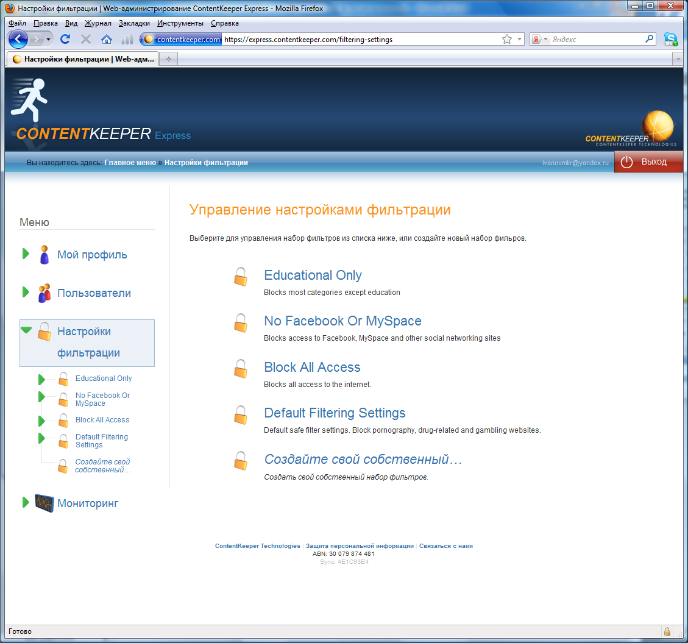688x643 pixels.
Task: Click the Users people icon in menu
Action: tap(44, 293)
